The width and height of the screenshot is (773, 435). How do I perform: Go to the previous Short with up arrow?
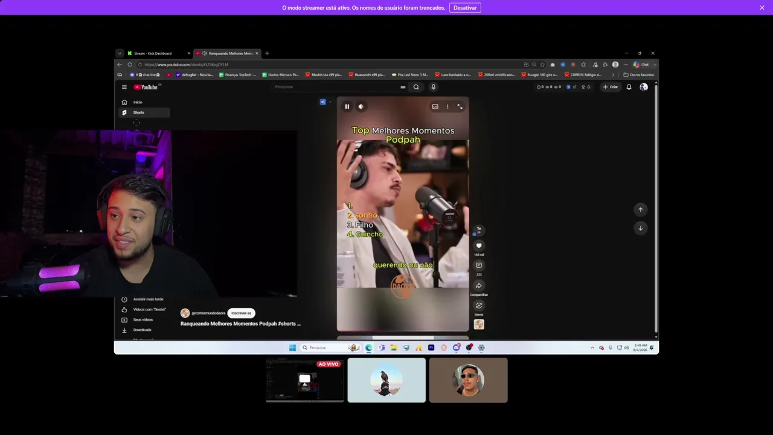tap(641, 210)
